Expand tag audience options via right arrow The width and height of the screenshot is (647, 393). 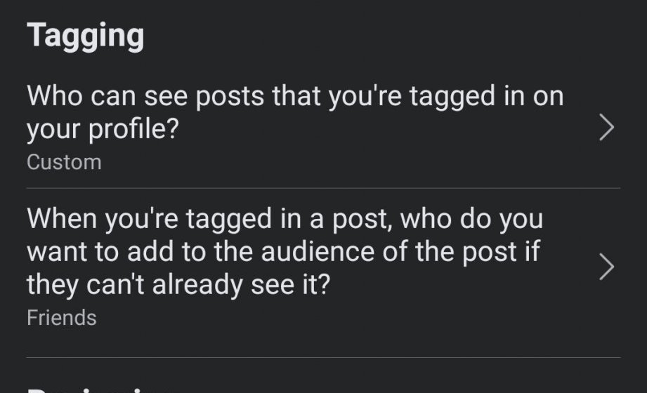[606, 267]
